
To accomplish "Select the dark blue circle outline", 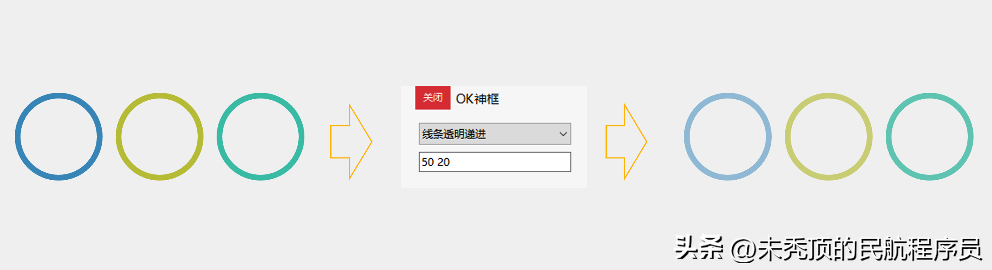I will (x=59, y=96).
